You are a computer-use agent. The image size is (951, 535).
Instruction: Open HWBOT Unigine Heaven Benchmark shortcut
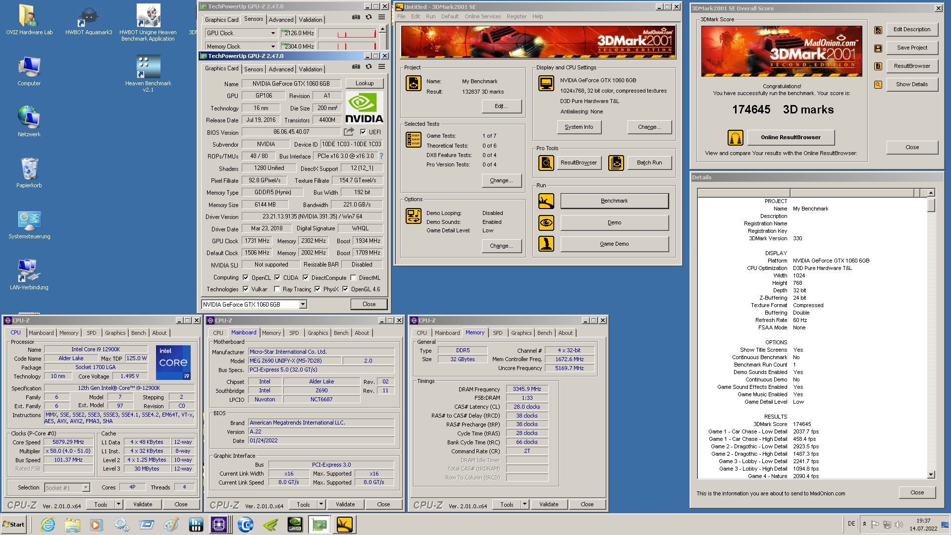[x=148, y=22]
